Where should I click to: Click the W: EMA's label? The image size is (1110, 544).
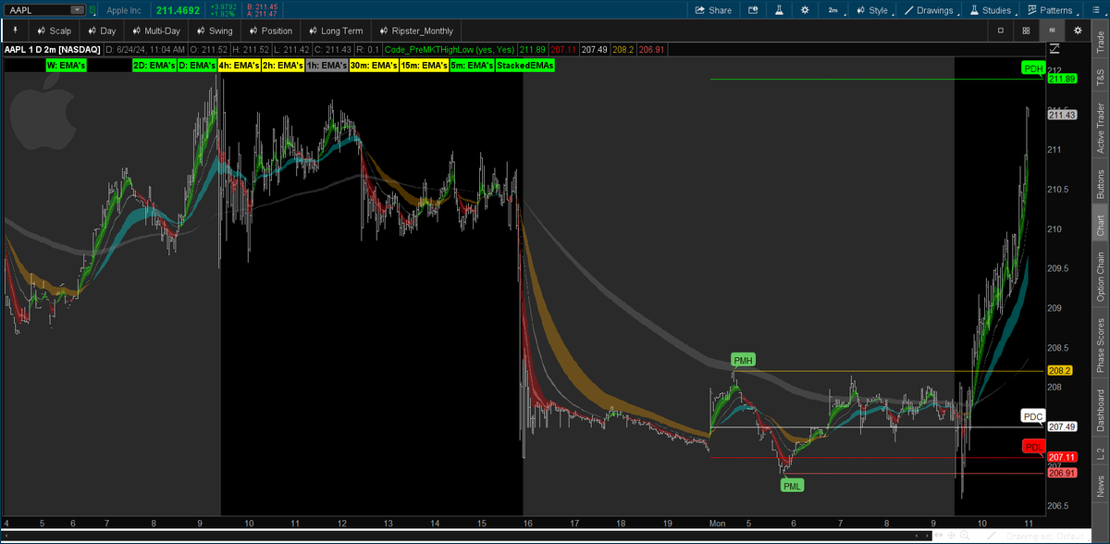[66, 66]
